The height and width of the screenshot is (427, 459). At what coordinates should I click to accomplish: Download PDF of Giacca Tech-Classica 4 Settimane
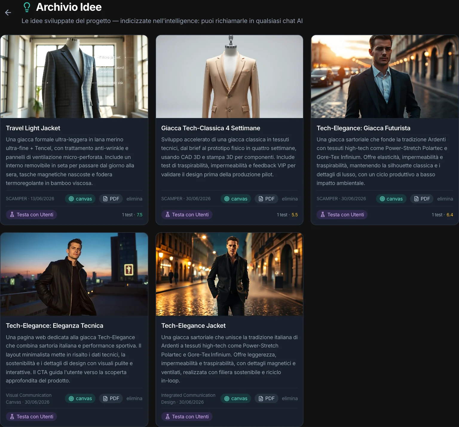266,199
